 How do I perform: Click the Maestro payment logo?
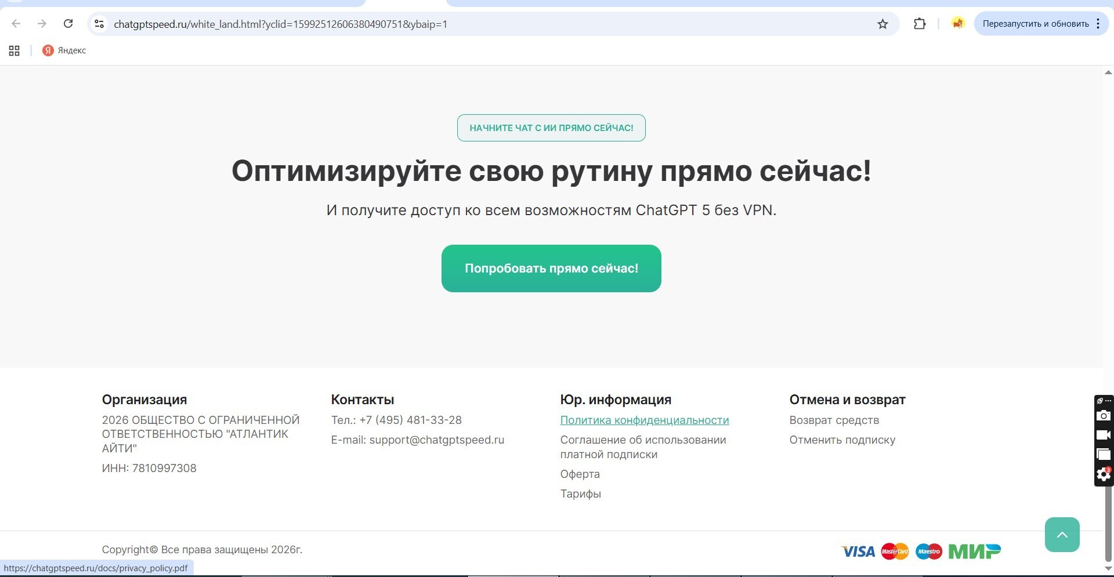point(929,551)
